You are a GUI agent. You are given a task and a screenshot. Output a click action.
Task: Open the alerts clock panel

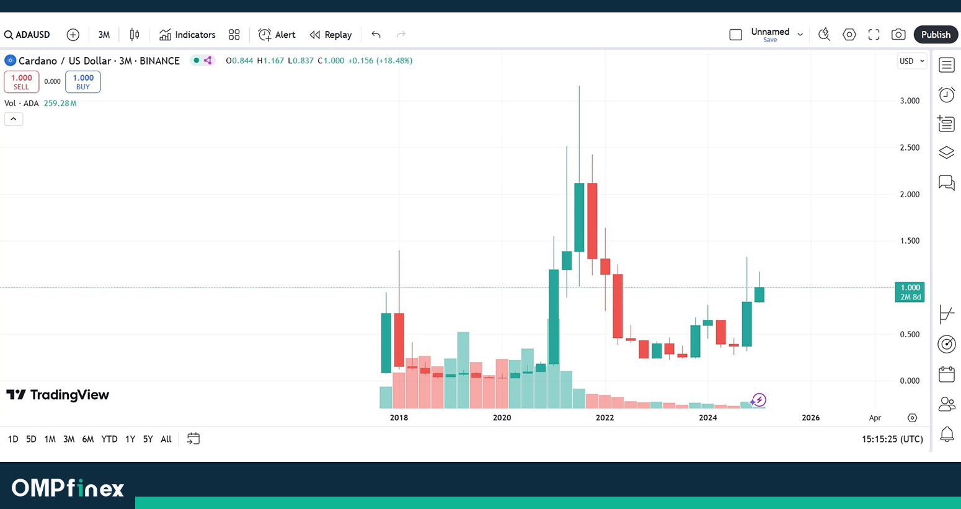click(947, 94)
